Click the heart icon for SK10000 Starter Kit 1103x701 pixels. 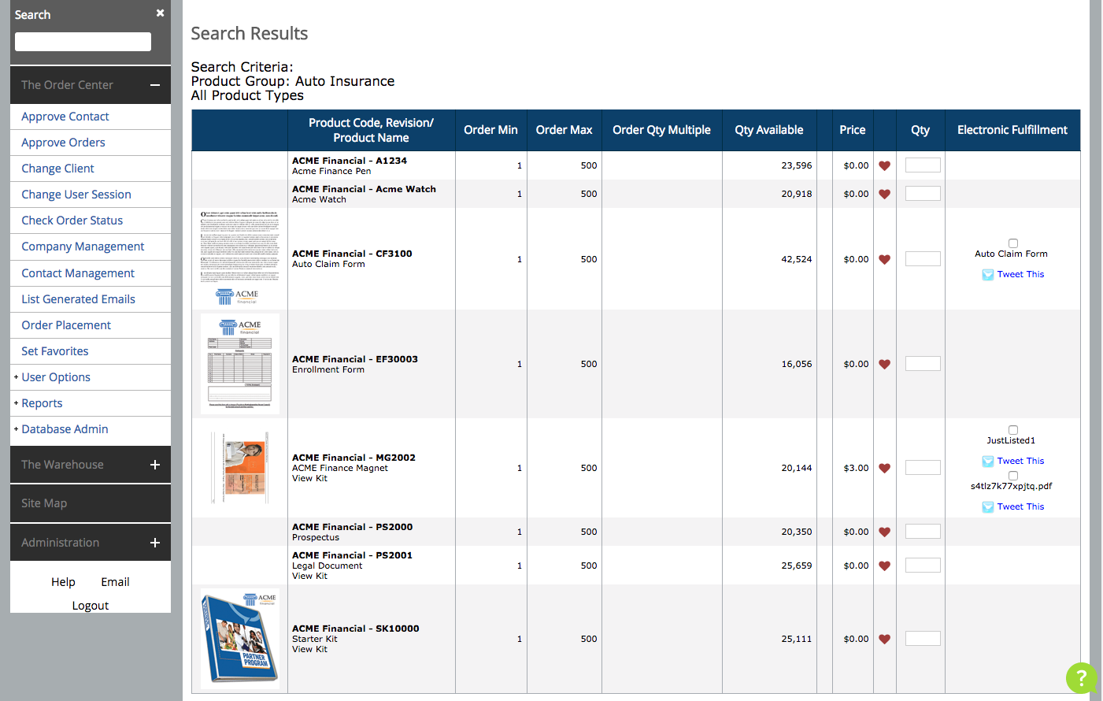(884, 640)
